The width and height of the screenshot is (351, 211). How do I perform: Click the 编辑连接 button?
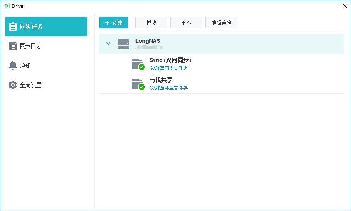(x=221, y=23)
